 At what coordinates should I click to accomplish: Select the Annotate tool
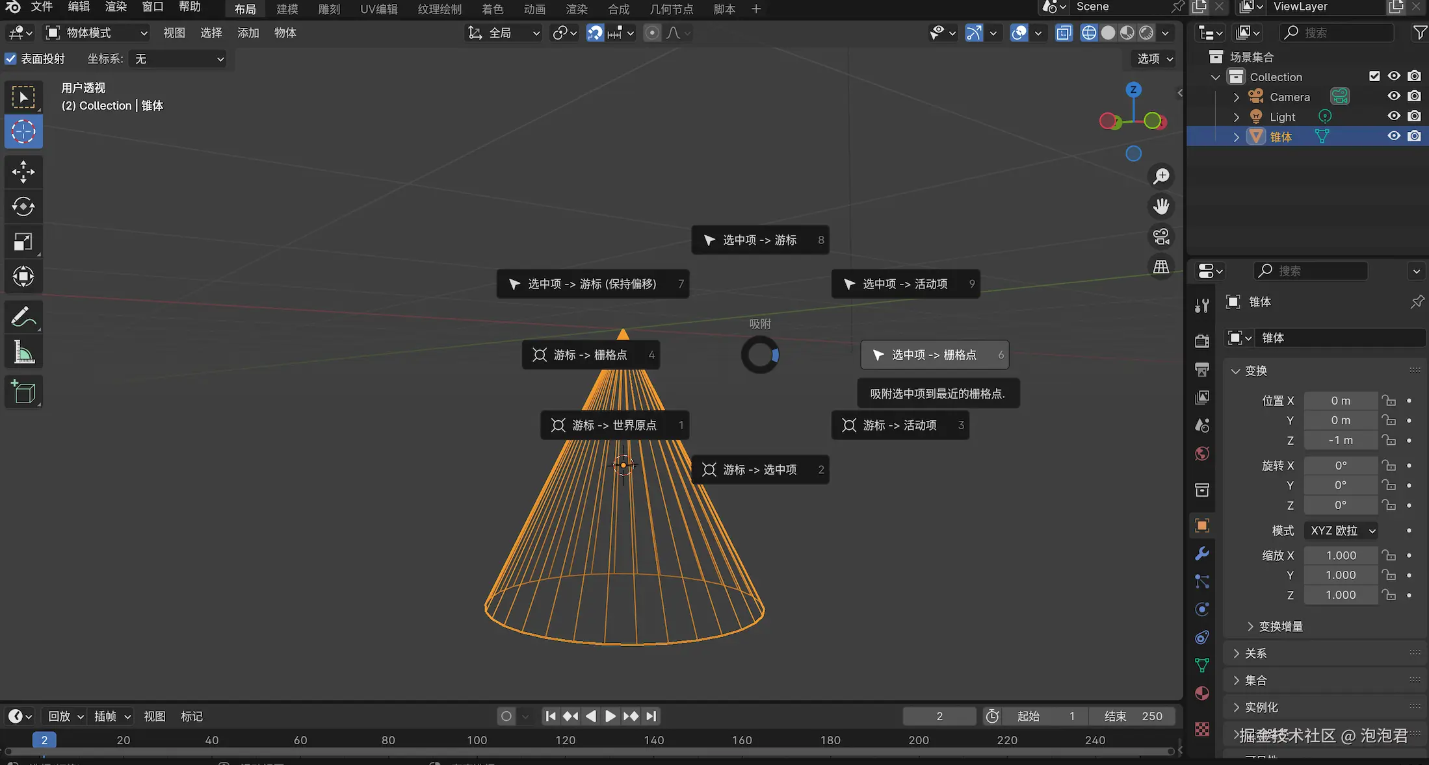(23, 318)
